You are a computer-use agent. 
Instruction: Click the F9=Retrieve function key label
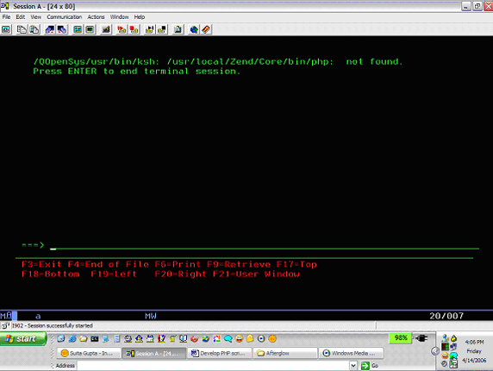tap(239, 264)
